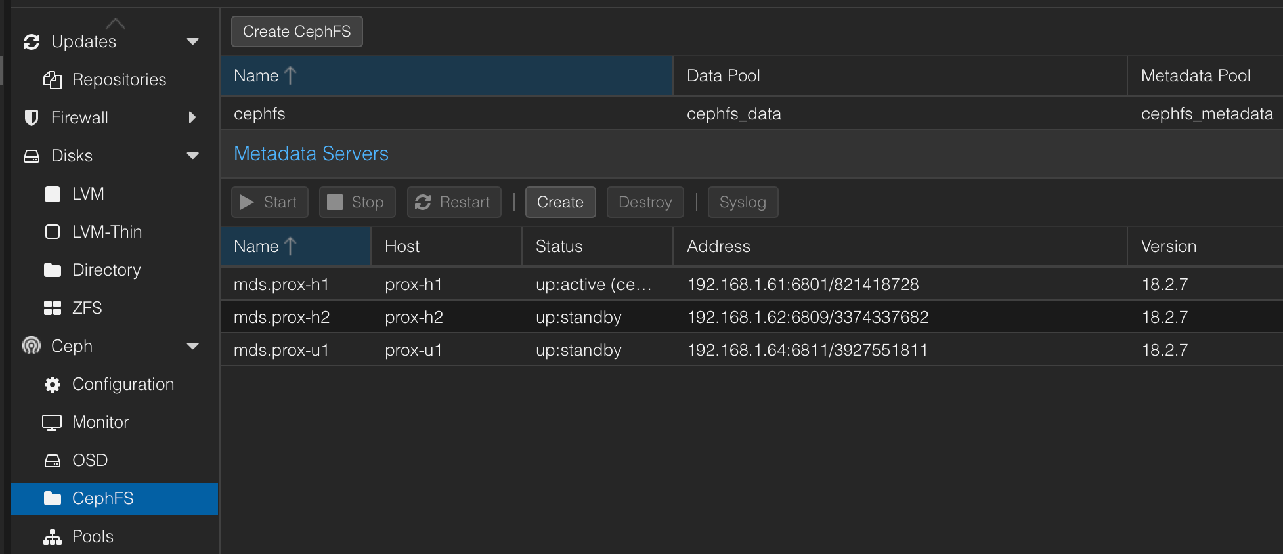Screen dimensions: 1283x554
Task: Click the Start play triangle icon
Action: [247, 202]
